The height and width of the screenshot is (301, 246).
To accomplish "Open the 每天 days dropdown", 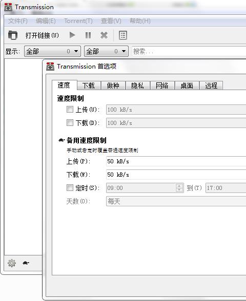I will (x=176, y=201).
